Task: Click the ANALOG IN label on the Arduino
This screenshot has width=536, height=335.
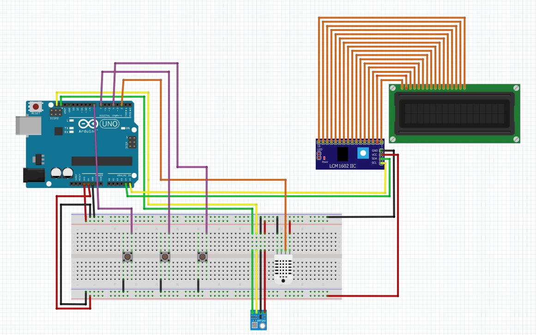Action: point(124,176)
